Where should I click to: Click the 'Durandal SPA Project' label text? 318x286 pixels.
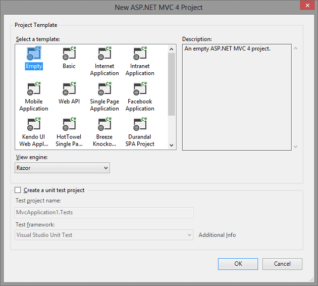pos(140,140)
